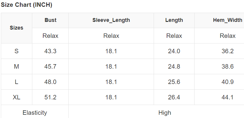Click bust value 45.7 for size M
Image resolution: width=244 pixels, height=118 pixels.
[x=50, y=67]
